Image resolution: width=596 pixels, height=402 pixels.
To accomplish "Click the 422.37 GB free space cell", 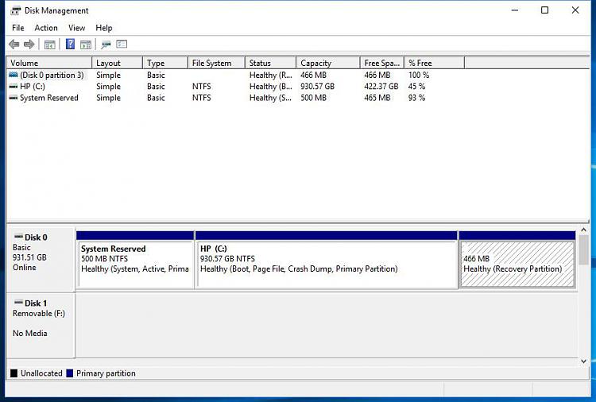I will 381,87.
